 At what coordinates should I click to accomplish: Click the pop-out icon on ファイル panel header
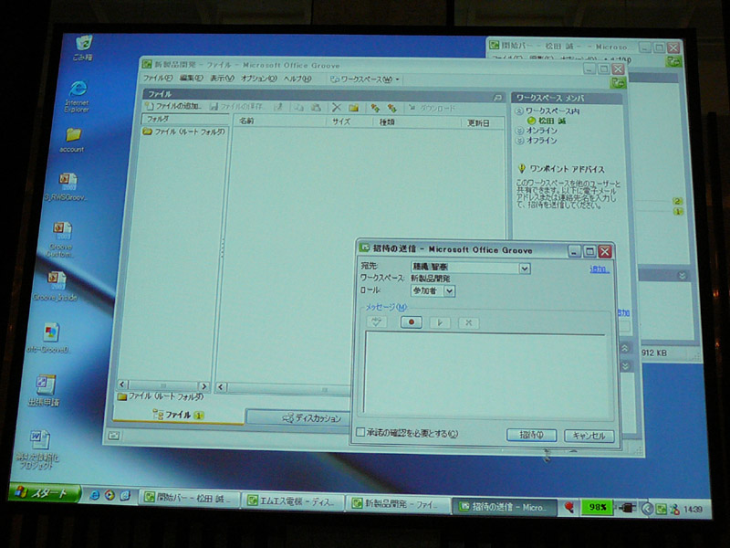(x=497, y=97)
